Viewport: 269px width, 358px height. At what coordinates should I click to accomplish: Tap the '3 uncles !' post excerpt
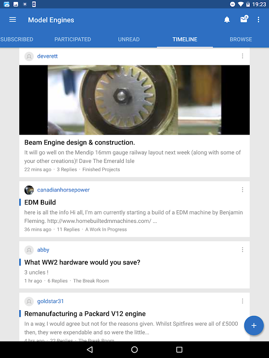(36, 273)
